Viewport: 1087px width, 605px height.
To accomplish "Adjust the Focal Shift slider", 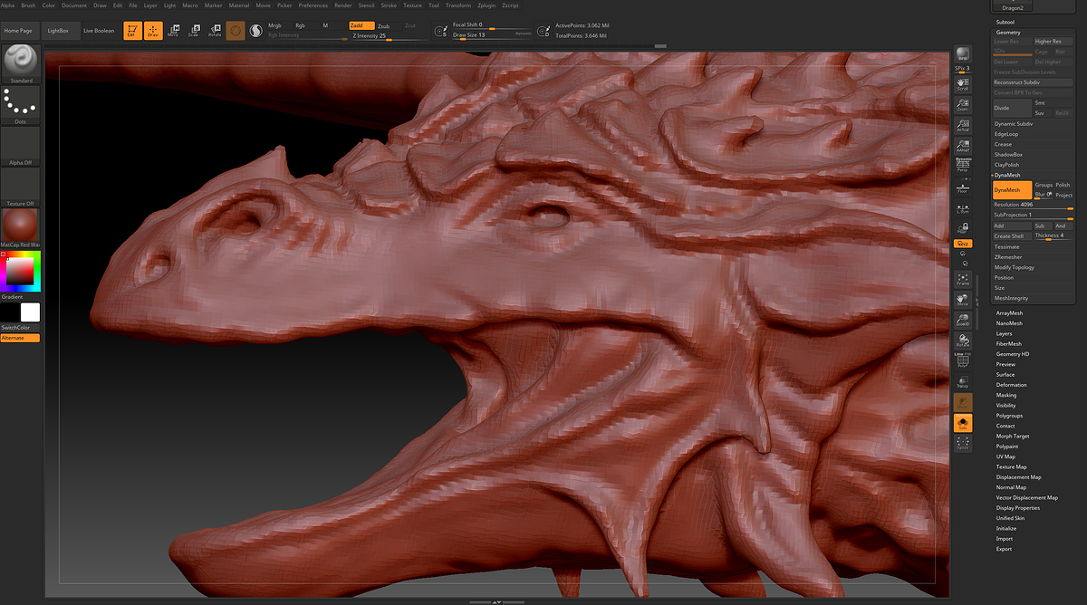I will [x=492, y=25].
